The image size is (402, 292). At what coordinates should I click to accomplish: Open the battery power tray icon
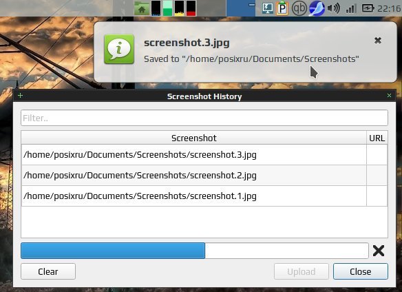click(368, 8)
